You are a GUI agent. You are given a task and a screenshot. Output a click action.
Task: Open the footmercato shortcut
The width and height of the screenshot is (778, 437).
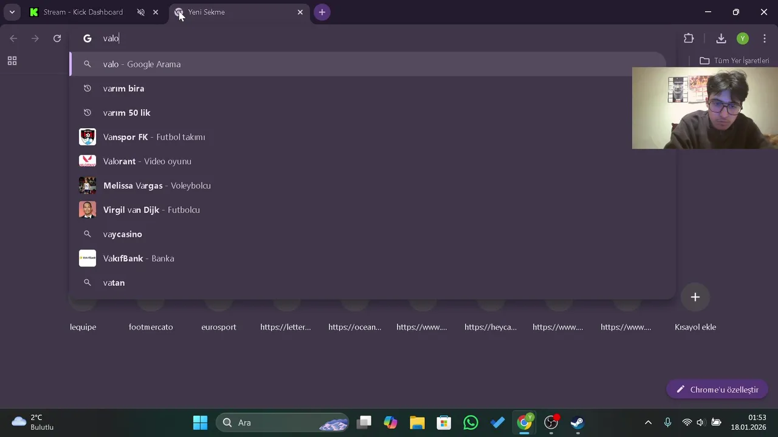click(x=151, y=327)
